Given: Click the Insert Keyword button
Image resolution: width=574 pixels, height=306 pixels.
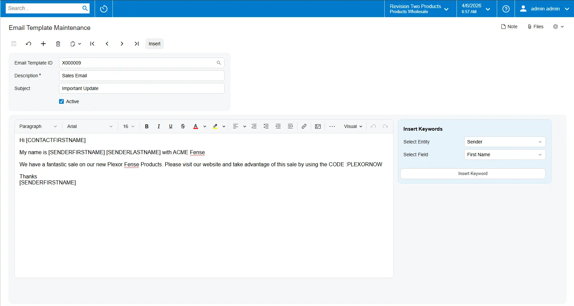Looking at the screenshot, I should (x=473, y=174).
